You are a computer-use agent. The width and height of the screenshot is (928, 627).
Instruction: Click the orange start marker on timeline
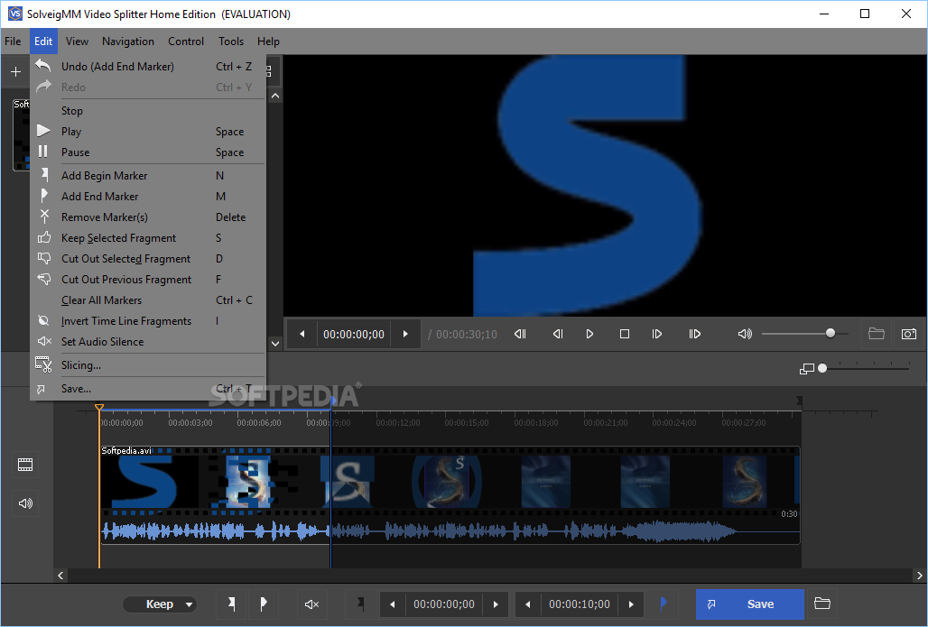[99, 408]
